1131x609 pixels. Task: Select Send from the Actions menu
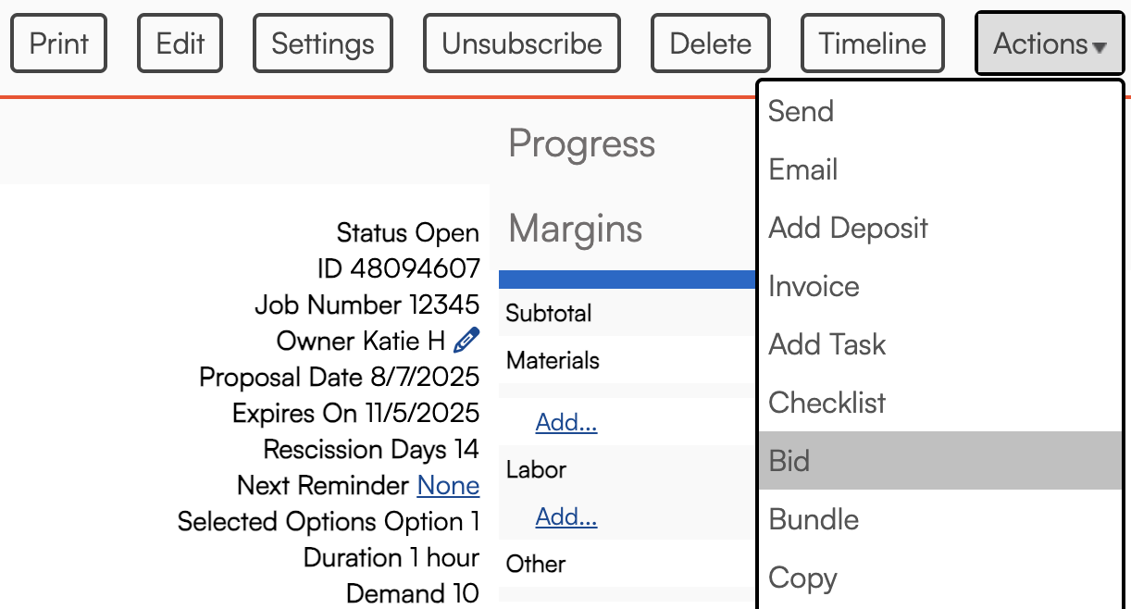point(802,111)
